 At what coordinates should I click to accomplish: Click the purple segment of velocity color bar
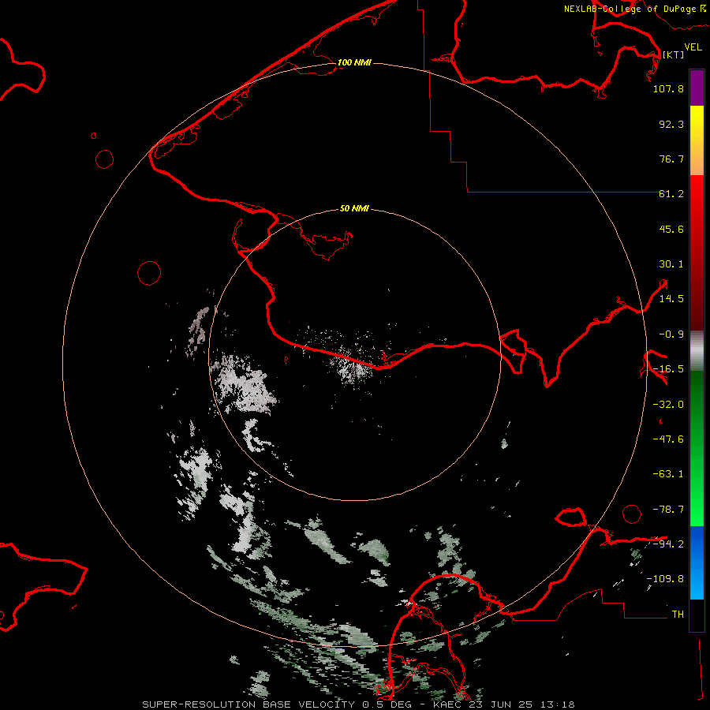697,88
